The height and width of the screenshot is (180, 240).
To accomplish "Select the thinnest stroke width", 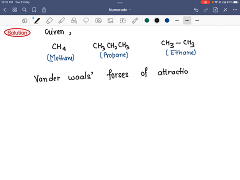I will (177, 20).
